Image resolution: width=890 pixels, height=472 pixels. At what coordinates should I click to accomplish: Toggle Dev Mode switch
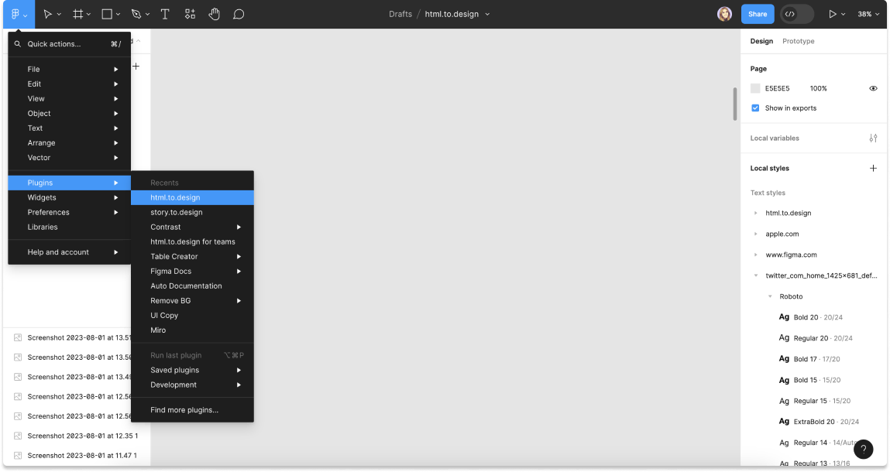point(796,14)
